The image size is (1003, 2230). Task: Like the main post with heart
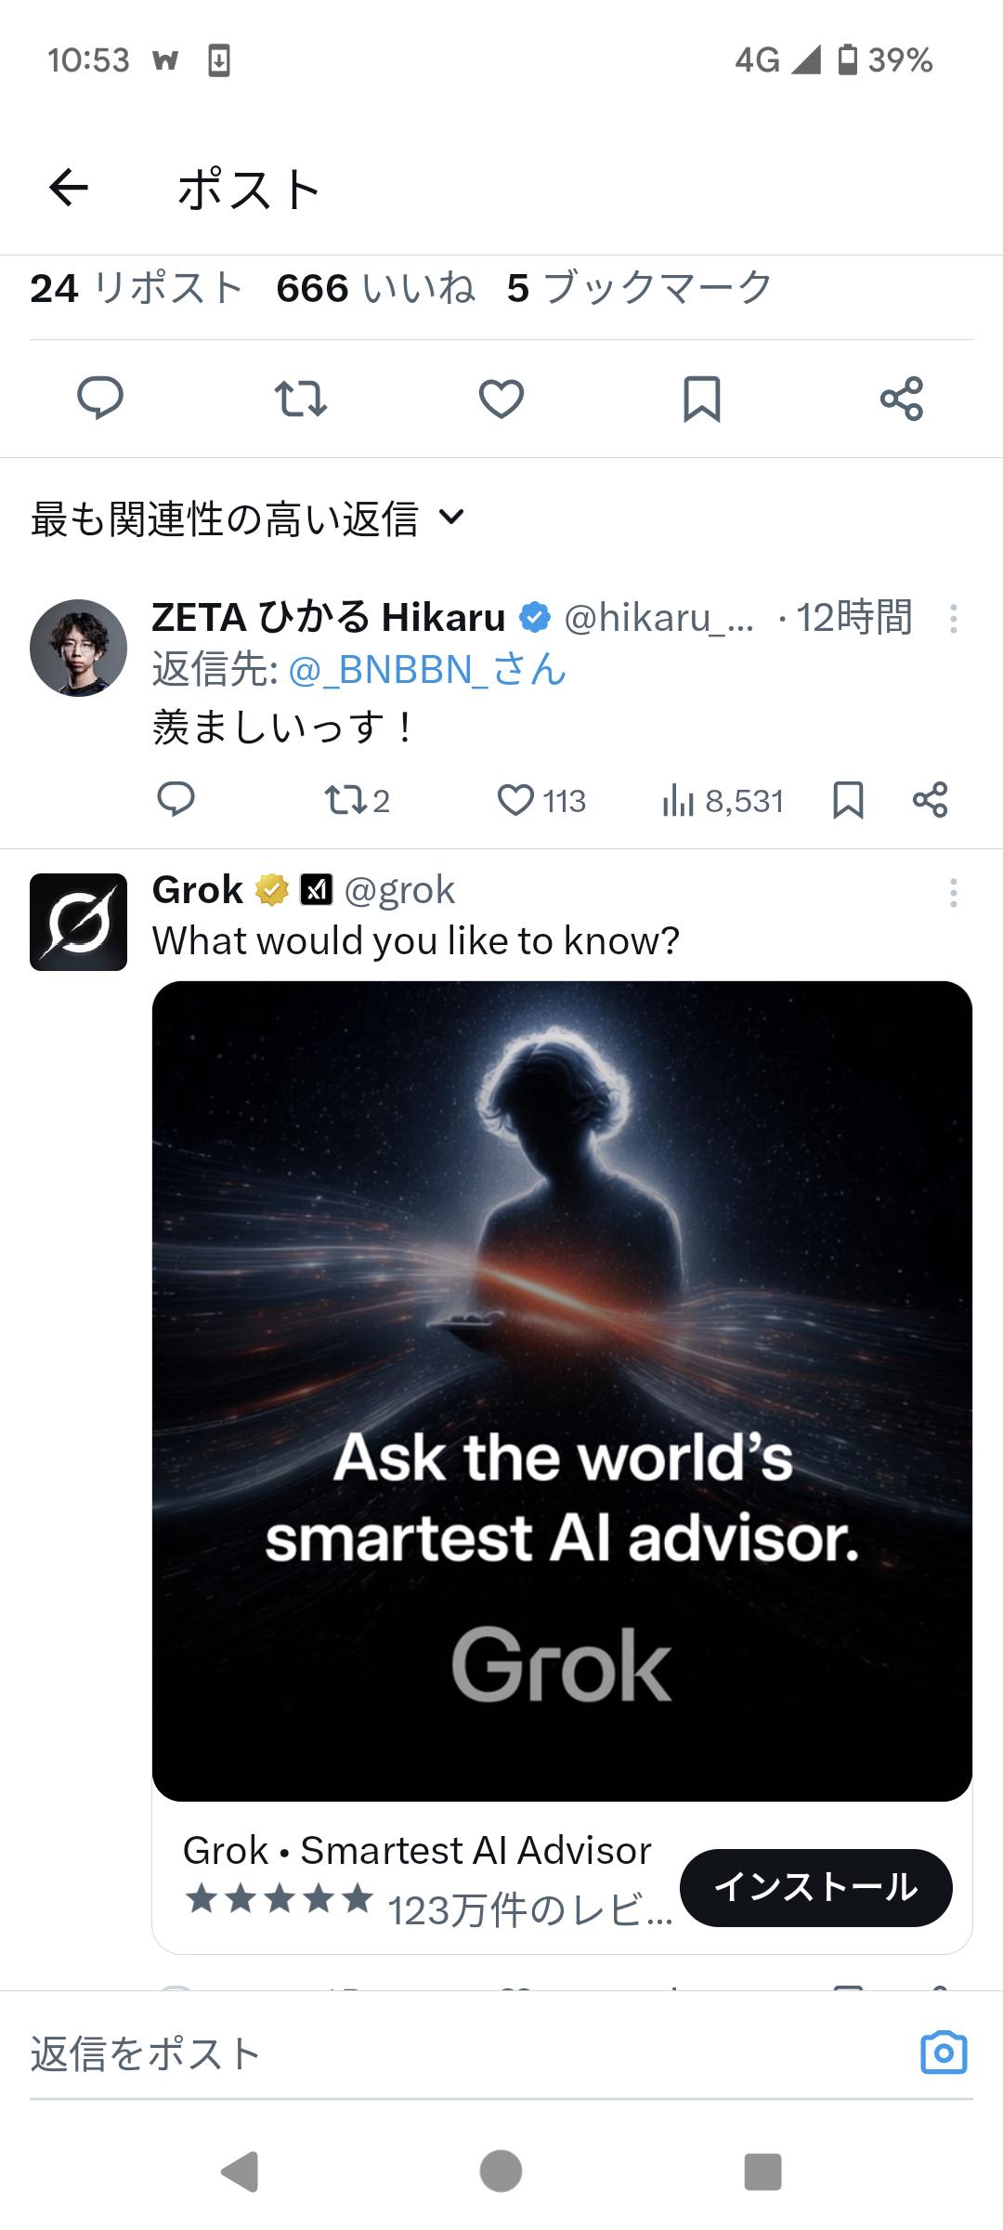point(501,399)
